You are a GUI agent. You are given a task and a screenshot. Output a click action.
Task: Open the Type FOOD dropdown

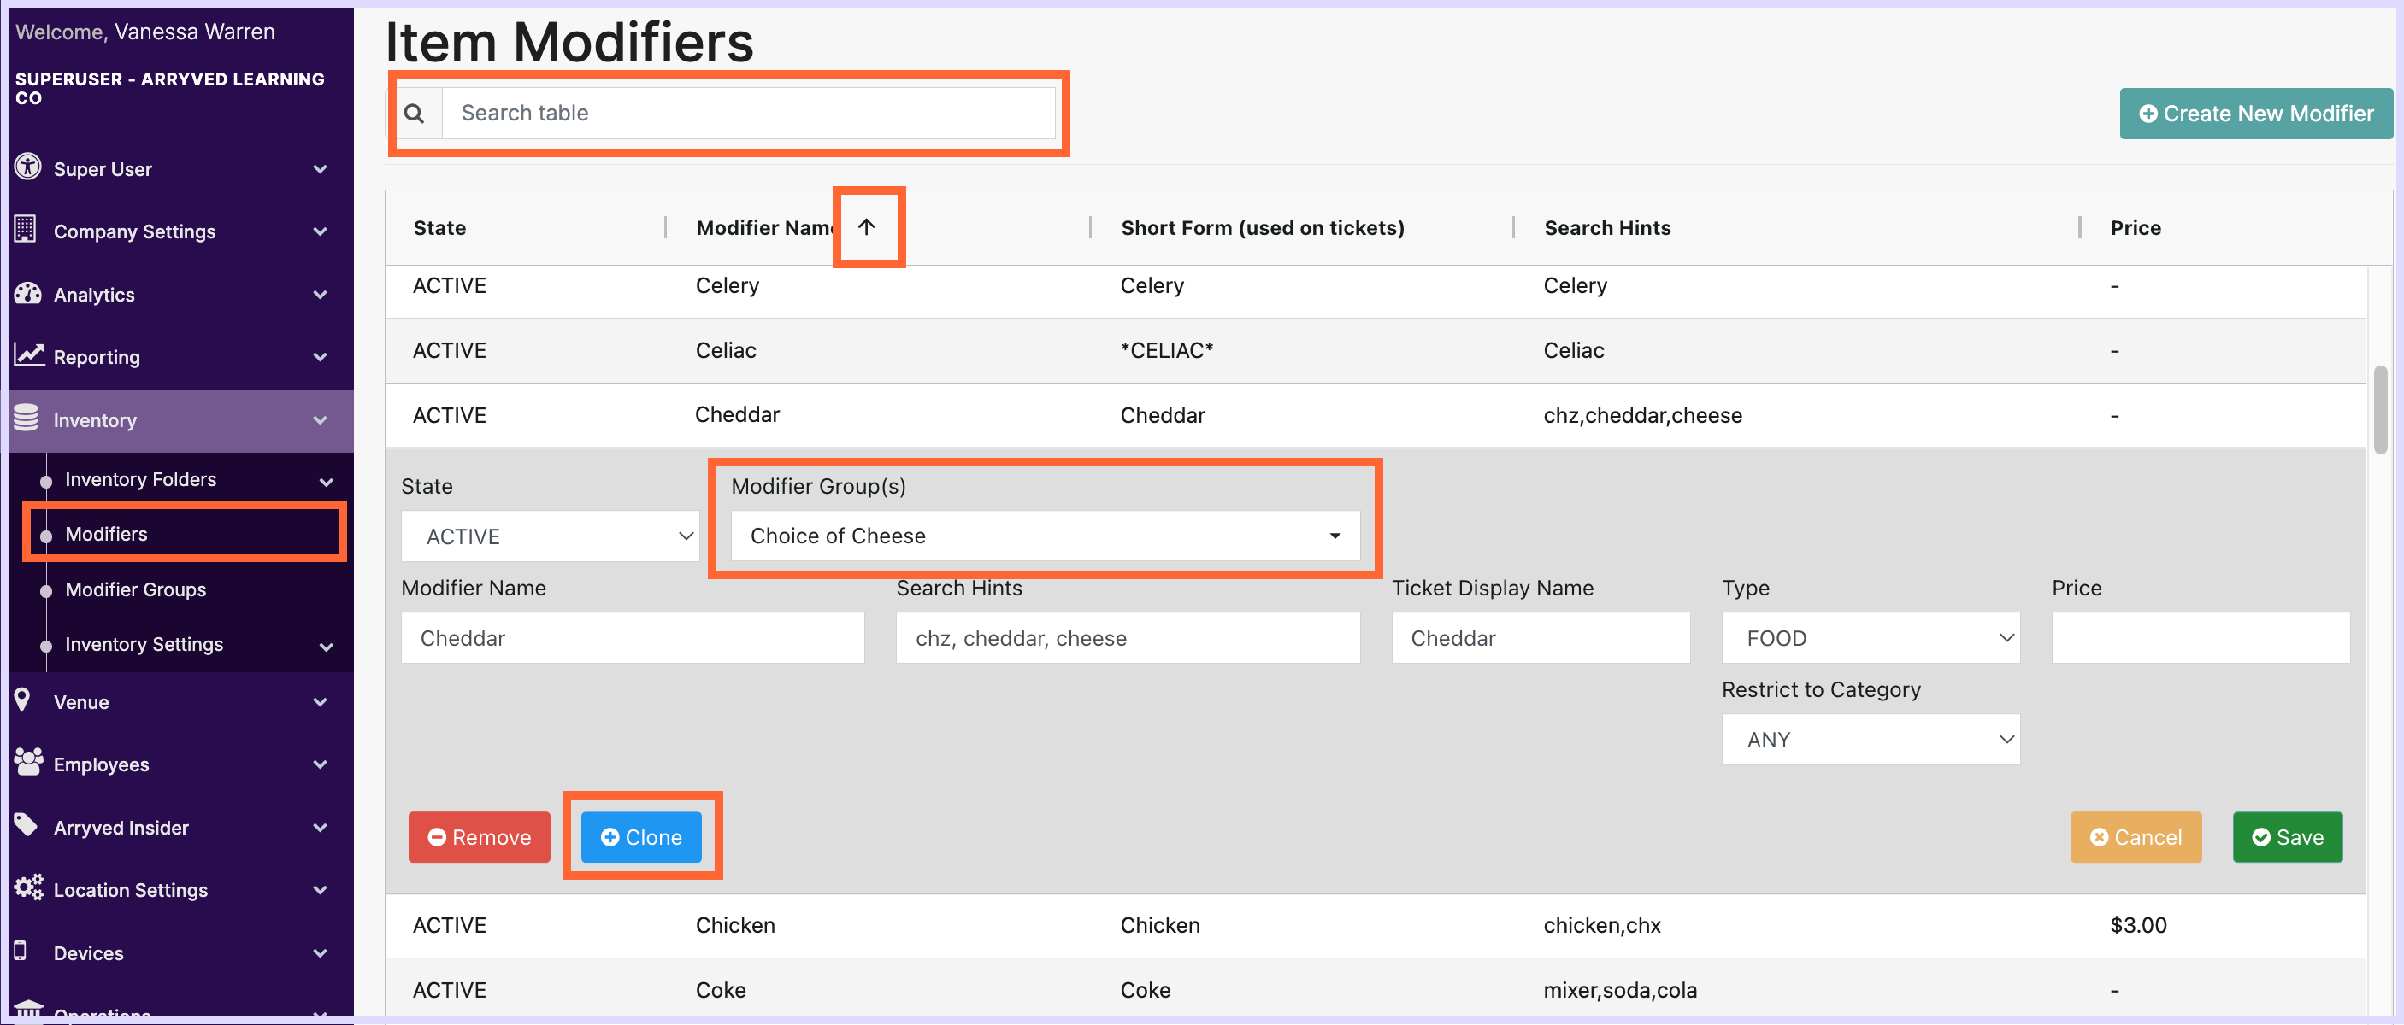pos(1870,638)
